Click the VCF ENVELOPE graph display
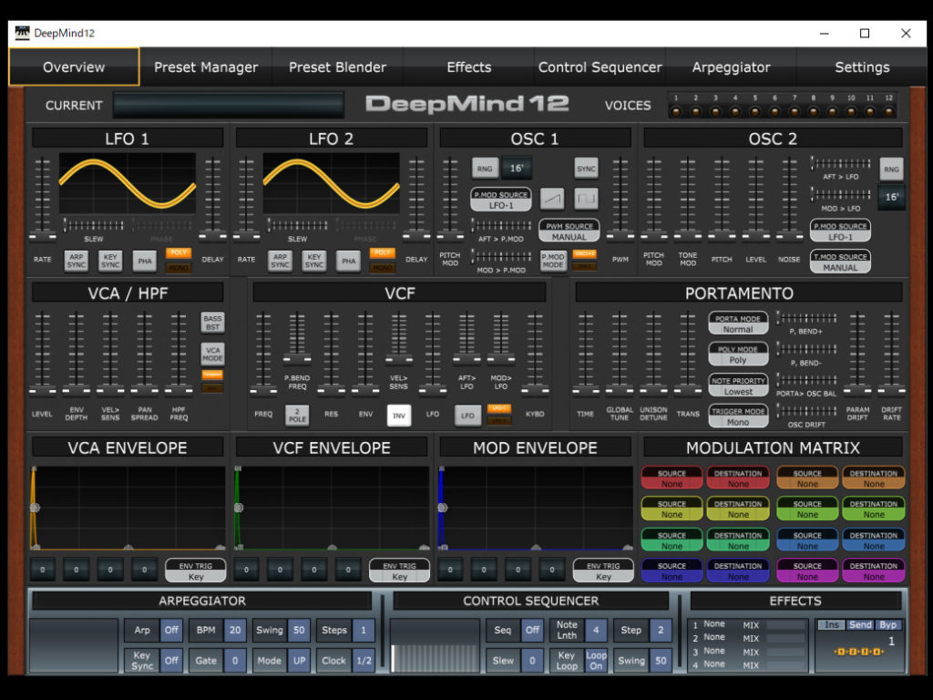This screenshot has width=933, height=700. point(332,508)
